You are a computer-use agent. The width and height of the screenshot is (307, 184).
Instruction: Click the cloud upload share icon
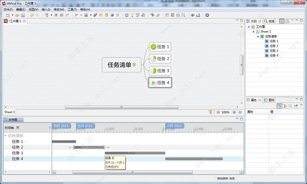pos(193,15)
